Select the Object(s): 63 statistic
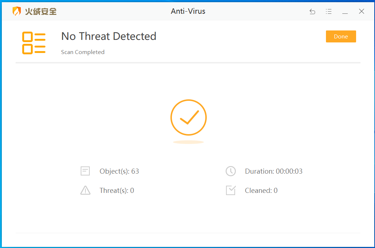The width and height of the screenshot is (375, 248). point(119,171)
